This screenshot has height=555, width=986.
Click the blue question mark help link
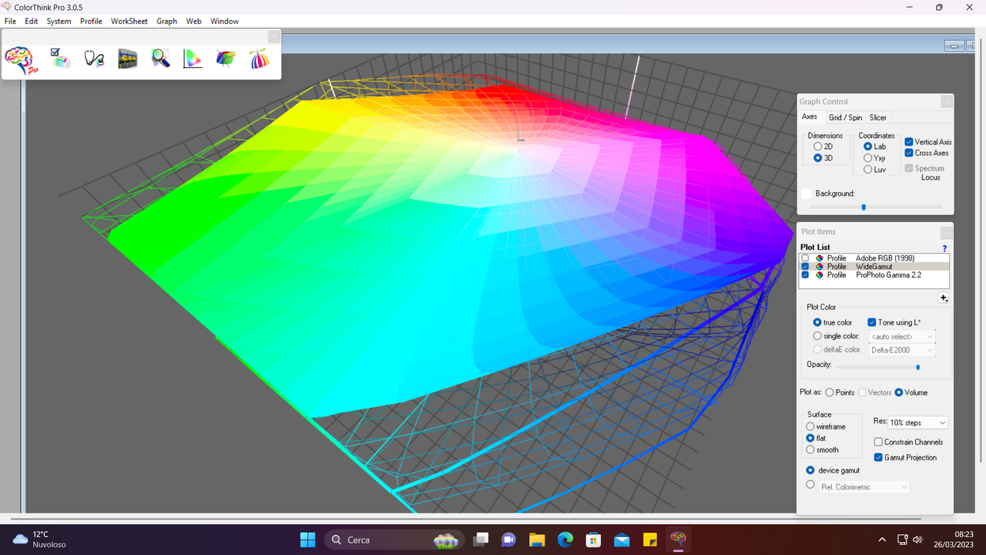944,248
